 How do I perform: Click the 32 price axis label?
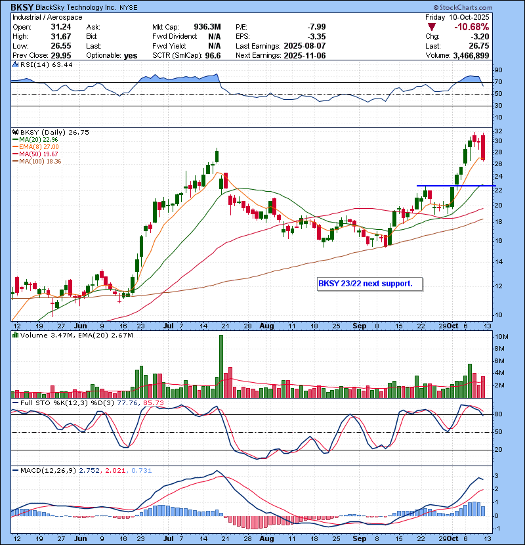[x=499, y=131]
